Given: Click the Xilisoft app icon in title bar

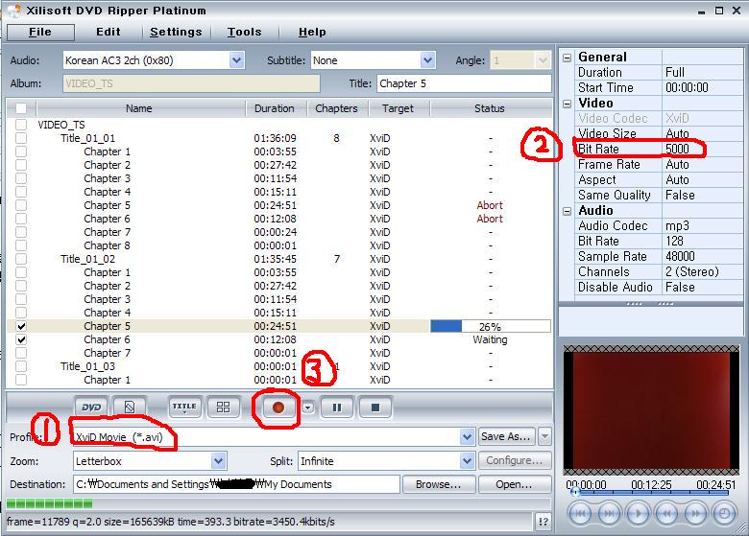Looking at the screenshot, I should tap(13, 11).
